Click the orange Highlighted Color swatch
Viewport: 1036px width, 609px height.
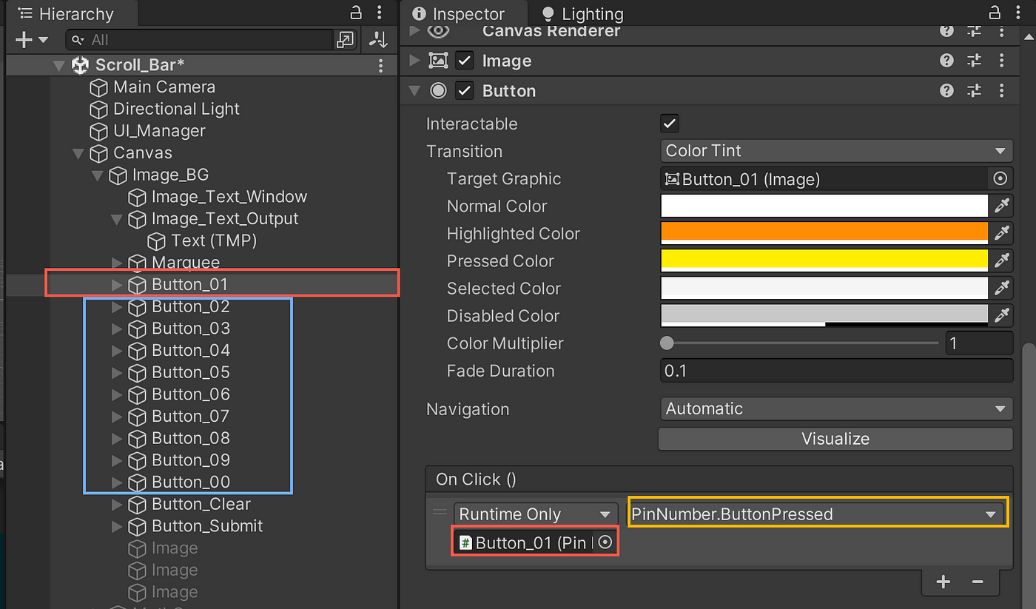click(824, 233)
